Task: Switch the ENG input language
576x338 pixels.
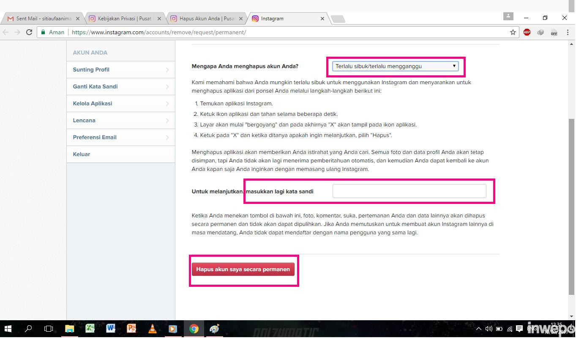Action: click(531, 329)
